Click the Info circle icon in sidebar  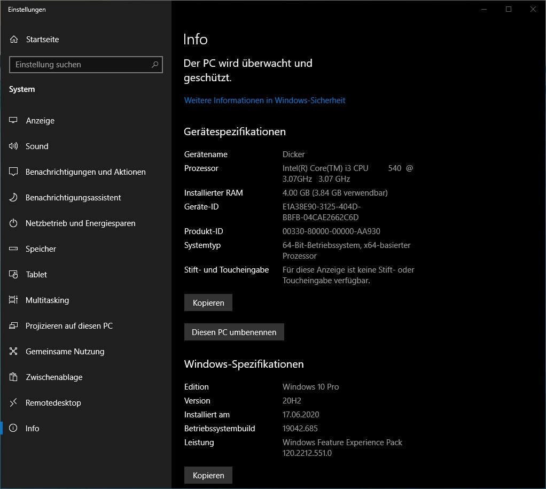point(13,428)
